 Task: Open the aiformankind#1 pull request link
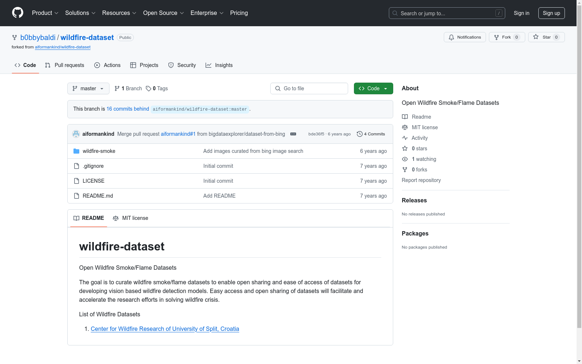pos(178,134)
